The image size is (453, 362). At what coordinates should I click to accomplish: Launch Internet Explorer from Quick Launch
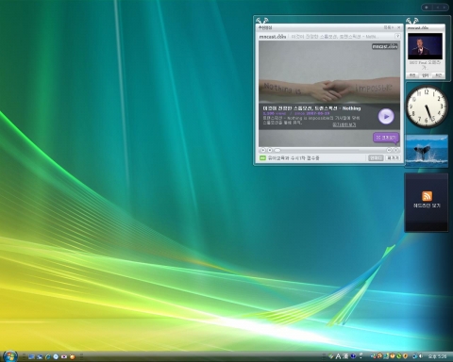click(48, 356)
